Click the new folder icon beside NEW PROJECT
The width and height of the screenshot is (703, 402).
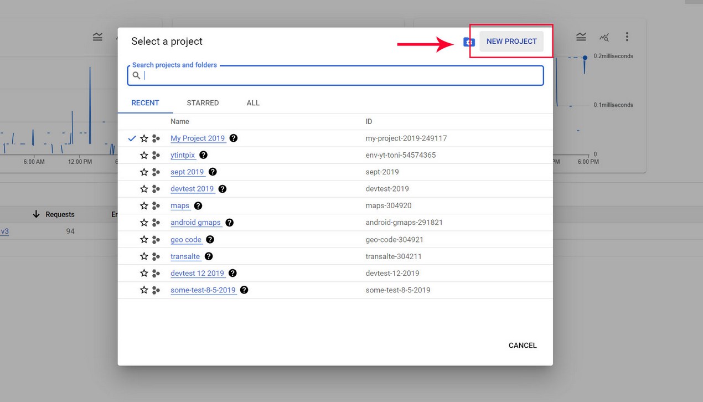(x=469, y=42)
